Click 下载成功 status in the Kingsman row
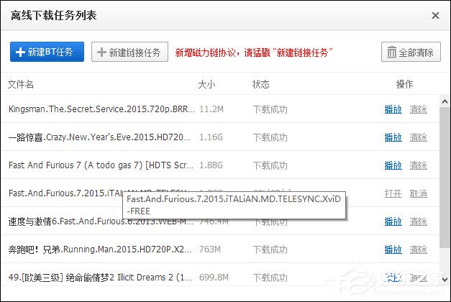 pyautogui.click(x=270, y=109)
